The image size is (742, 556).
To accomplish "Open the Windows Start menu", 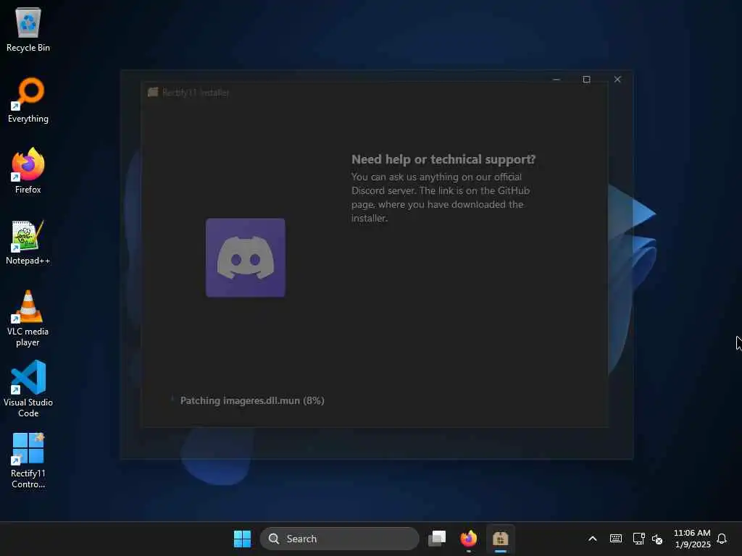I will click(x=242, y=539).
